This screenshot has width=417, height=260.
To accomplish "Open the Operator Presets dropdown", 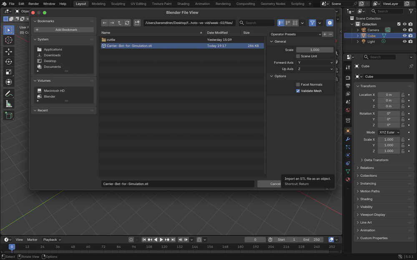I will click(296, 34).
